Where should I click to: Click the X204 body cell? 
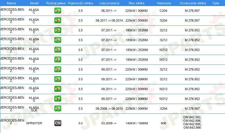(x=163, y=109)
